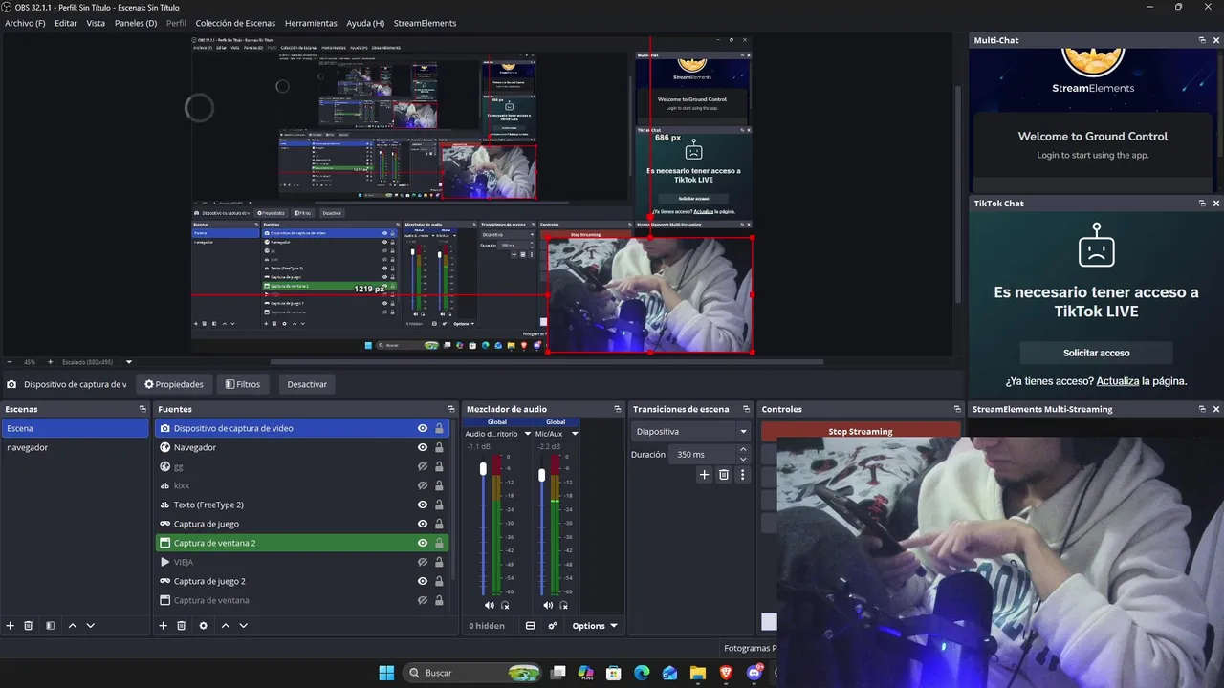
Task: Click the Filtros button
Action: tap(243, 384)
